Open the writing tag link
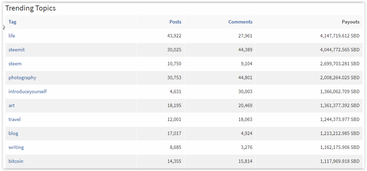The width and height of the screenshot is (367, 171). [x=16, y=148]
